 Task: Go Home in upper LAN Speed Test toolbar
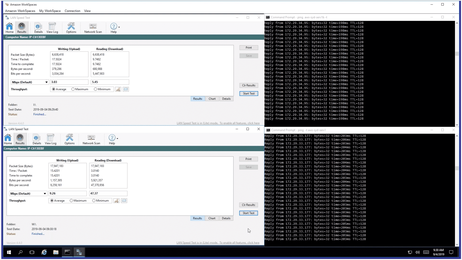pyautogui.click(x=10, y=28)
